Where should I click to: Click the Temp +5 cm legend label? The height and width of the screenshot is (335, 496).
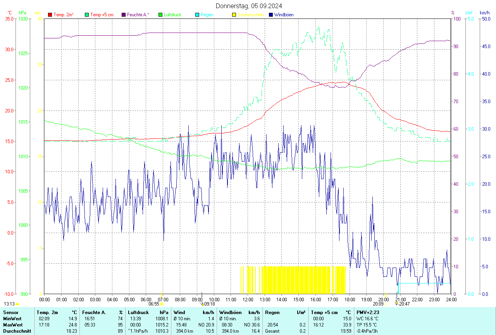pyautogui.click(x=102, y=15)
